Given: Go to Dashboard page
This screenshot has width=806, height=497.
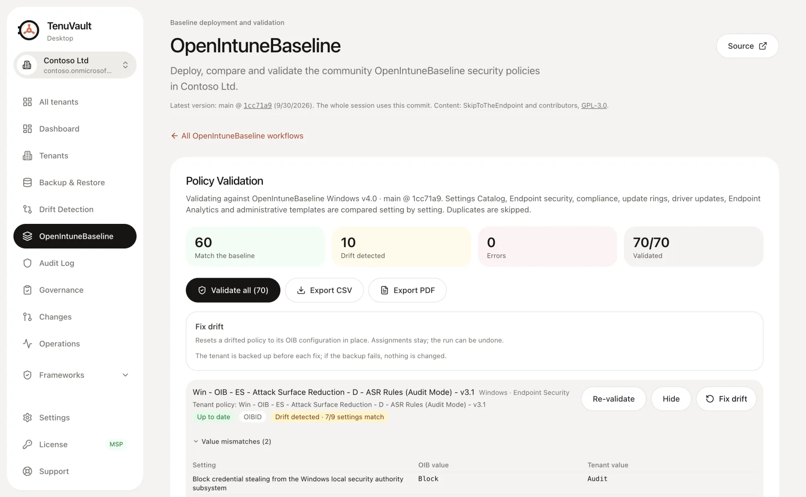Looking at the screenshot, I should coord(75,129).
